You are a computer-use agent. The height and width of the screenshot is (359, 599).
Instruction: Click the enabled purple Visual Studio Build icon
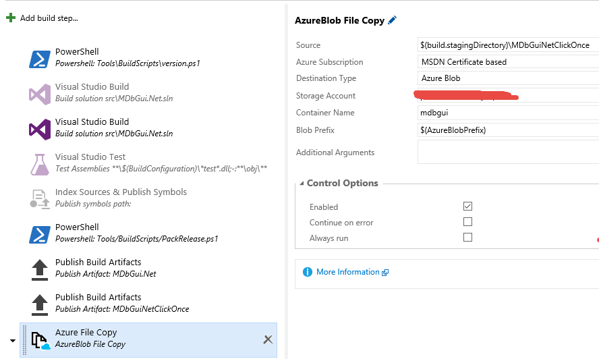tap(40, 129)
